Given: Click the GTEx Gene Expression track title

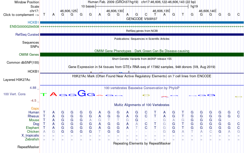Looking at the screenshot, I should click(142, 67).
